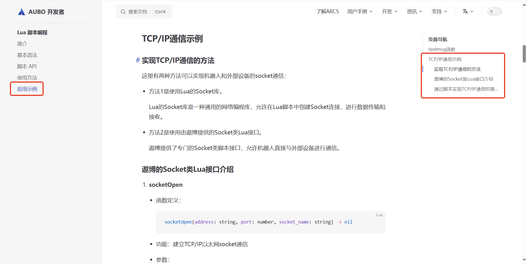Image resolution: width=527 pixels, height=264 pixels.
Task: Open the 使用方法 sidebar page
Action: point(27,78)
